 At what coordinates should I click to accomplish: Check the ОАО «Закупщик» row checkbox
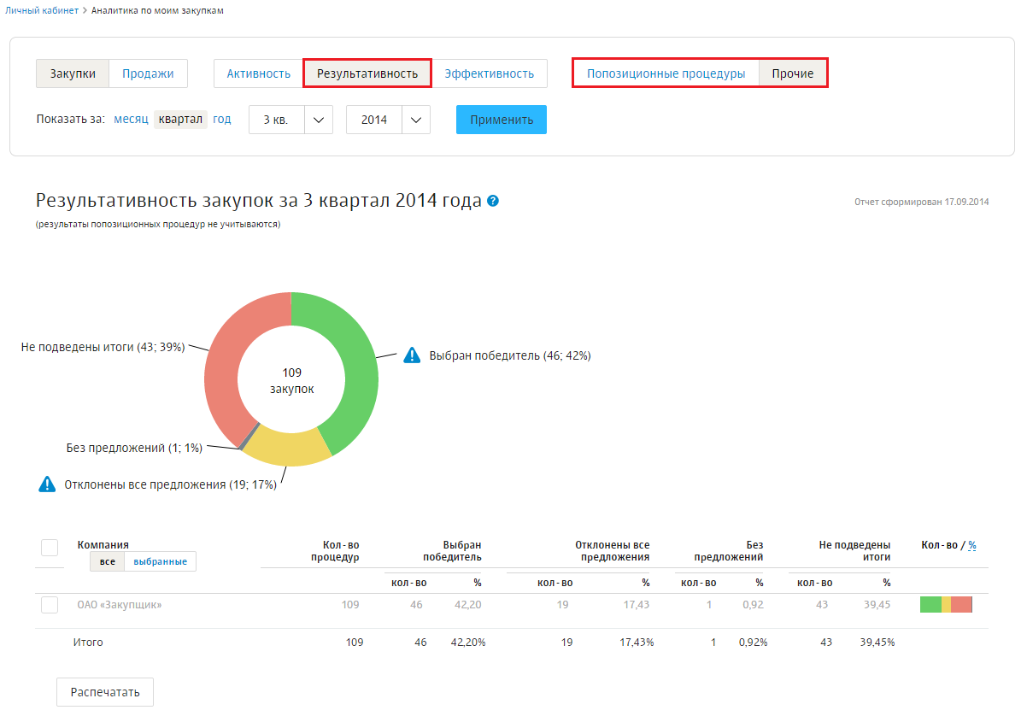(x=50, y=605)
